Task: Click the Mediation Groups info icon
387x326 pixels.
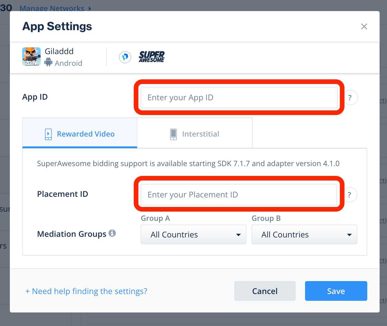Action: point(112,233)
